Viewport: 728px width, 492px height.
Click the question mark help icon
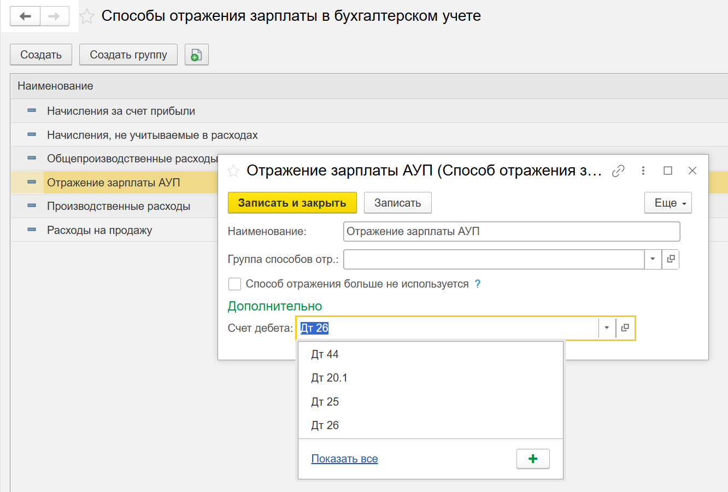pyautogui.click(x=478, y=284)
